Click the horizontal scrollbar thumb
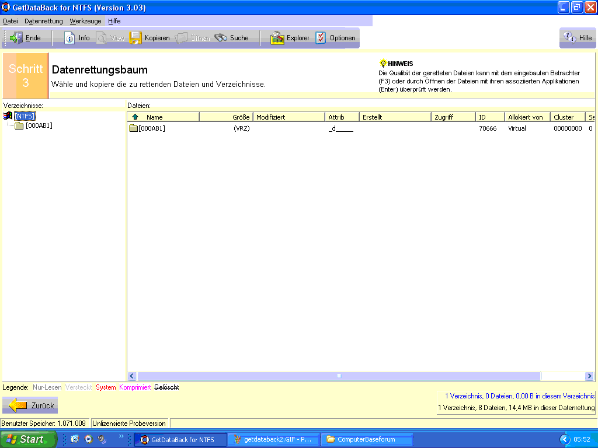 pos(339,376)
